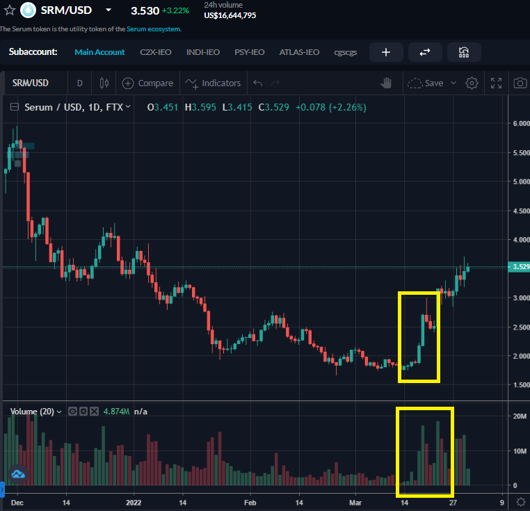Save the chart layout
Viewport: 530px width, 511px height.
426,83
